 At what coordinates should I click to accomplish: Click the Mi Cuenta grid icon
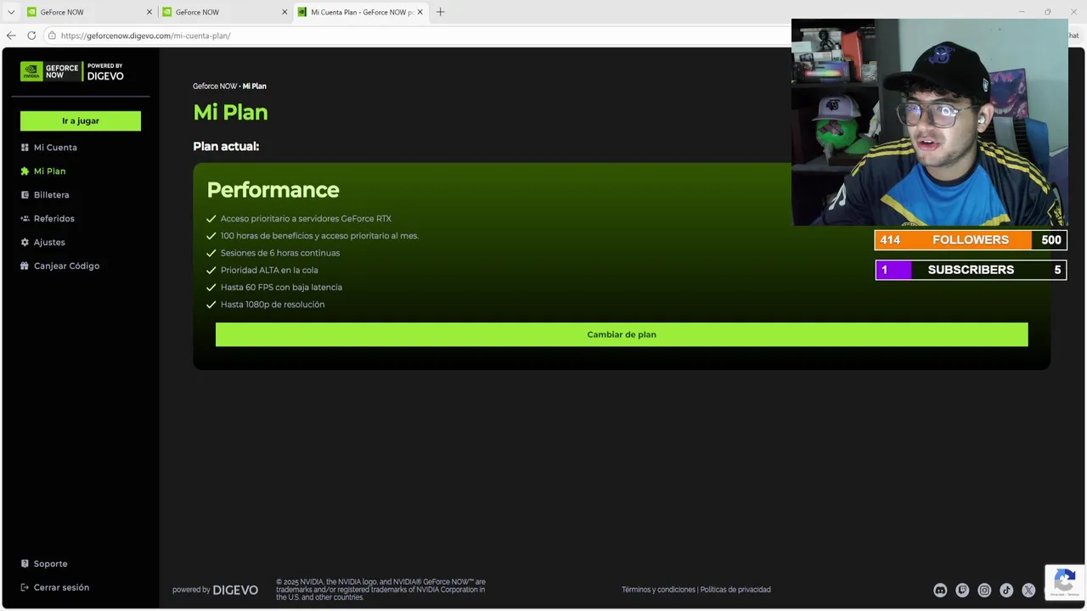(x=25, y=148)
